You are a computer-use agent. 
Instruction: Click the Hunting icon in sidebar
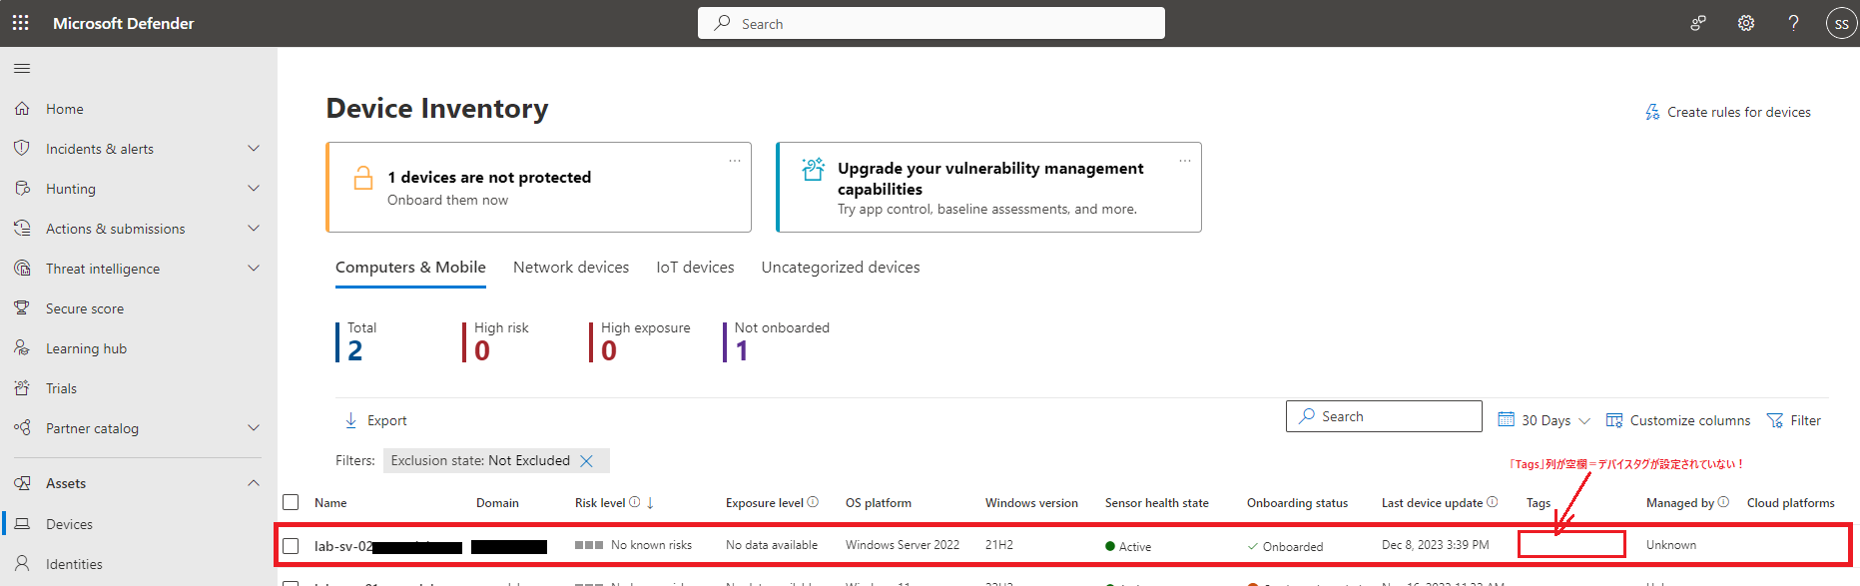tap(22, 188)
